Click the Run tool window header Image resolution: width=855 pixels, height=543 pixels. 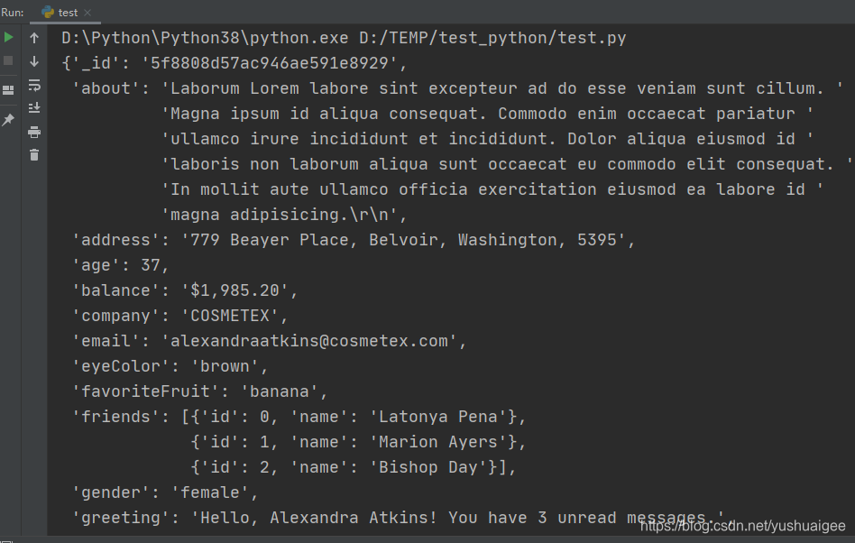point(13,12)
